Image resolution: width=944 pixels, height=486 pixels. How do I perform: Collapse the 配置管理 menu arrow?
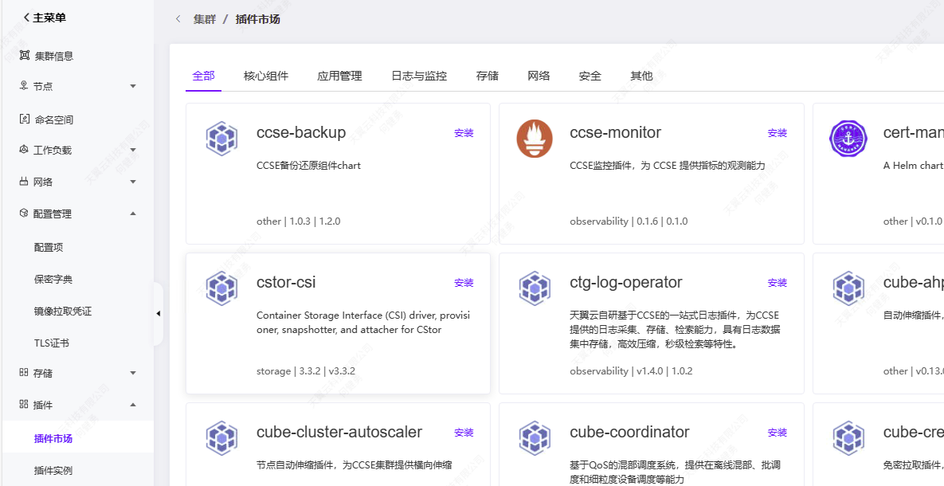(133, 214)
